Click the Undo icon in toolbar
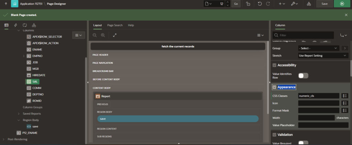Image resolution: width=352 pixels, height=145 pixels. coord(260,4)
